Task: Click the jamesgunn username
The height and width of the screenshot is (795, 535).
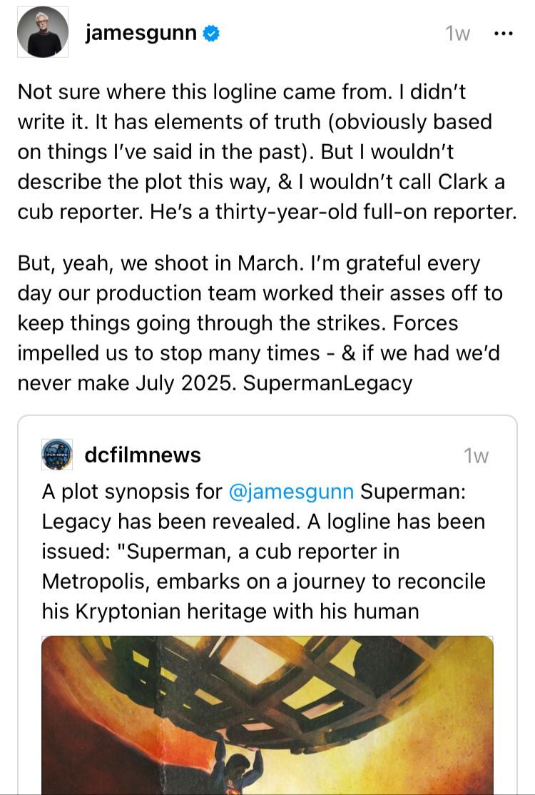Action: [141, 33]
